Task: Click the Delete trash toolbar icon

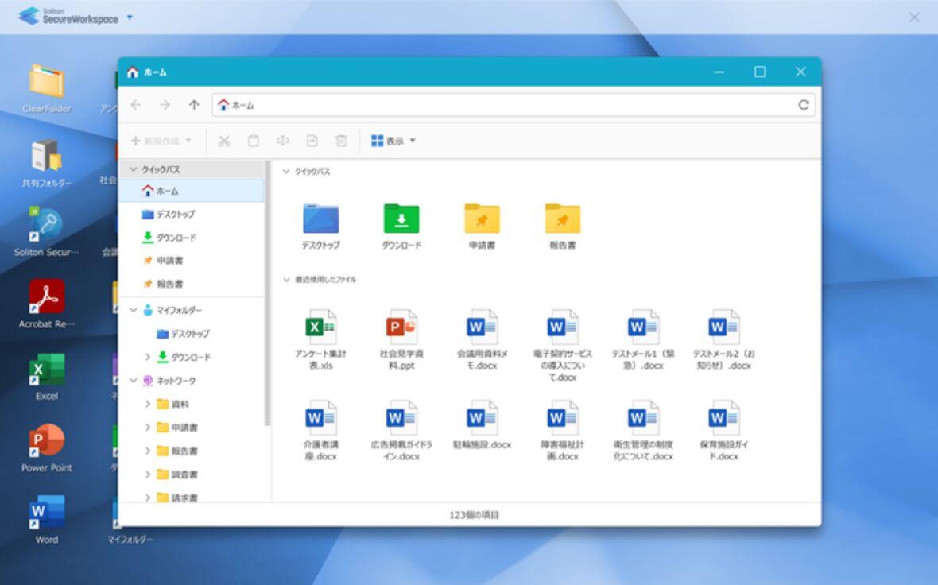Action: click(x=341, y=141)
